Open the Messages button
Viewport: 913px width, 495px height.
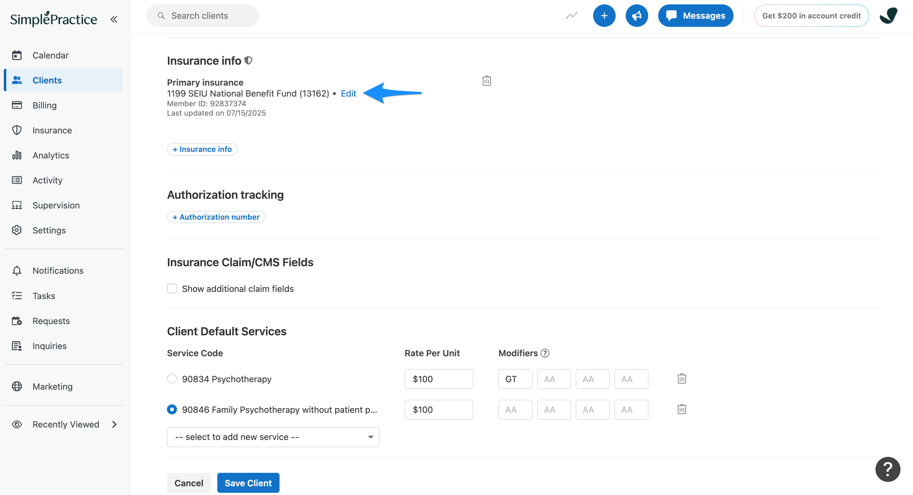pos(695,16)
